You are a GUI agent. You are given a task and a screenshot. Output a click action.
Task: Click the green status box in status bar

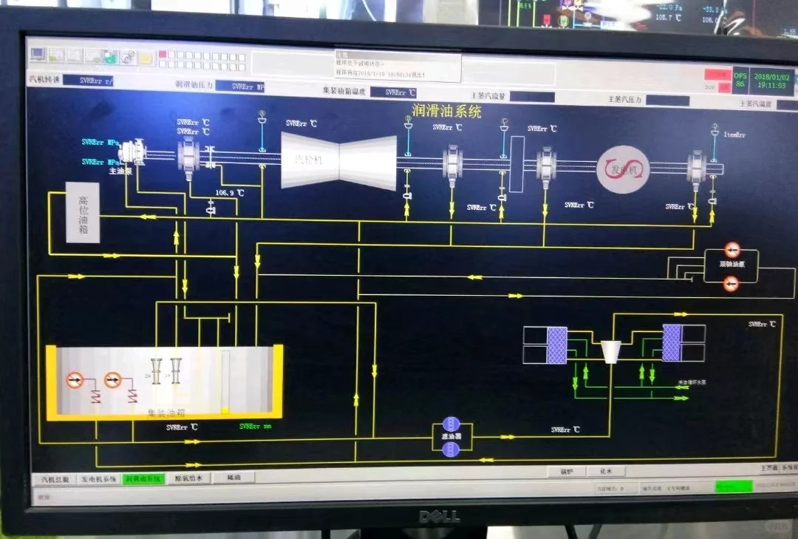[734, 487]
